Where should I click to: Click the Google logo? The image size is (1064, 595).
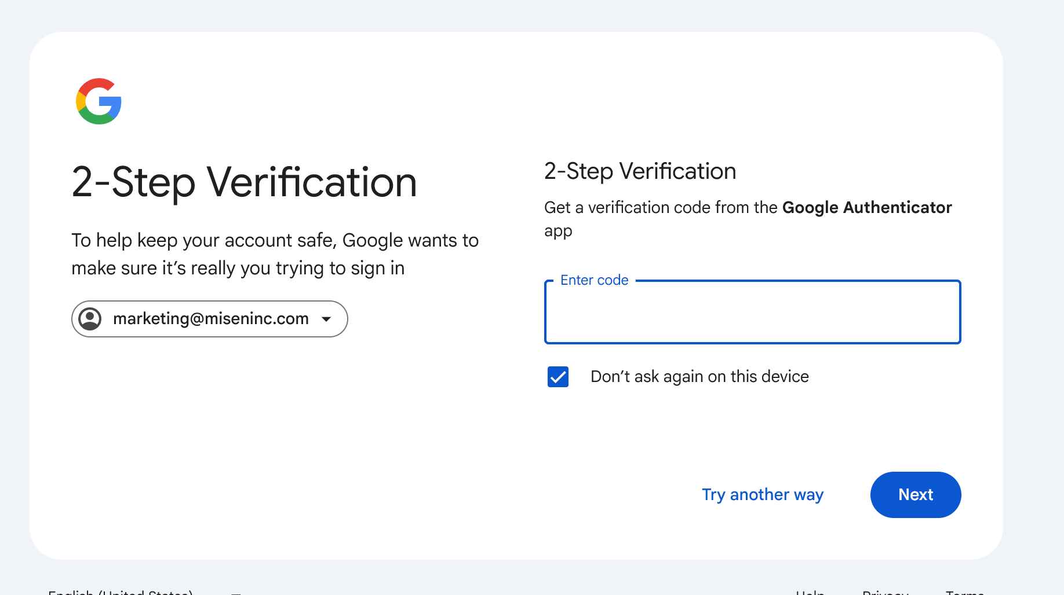(x=99, y=101)
